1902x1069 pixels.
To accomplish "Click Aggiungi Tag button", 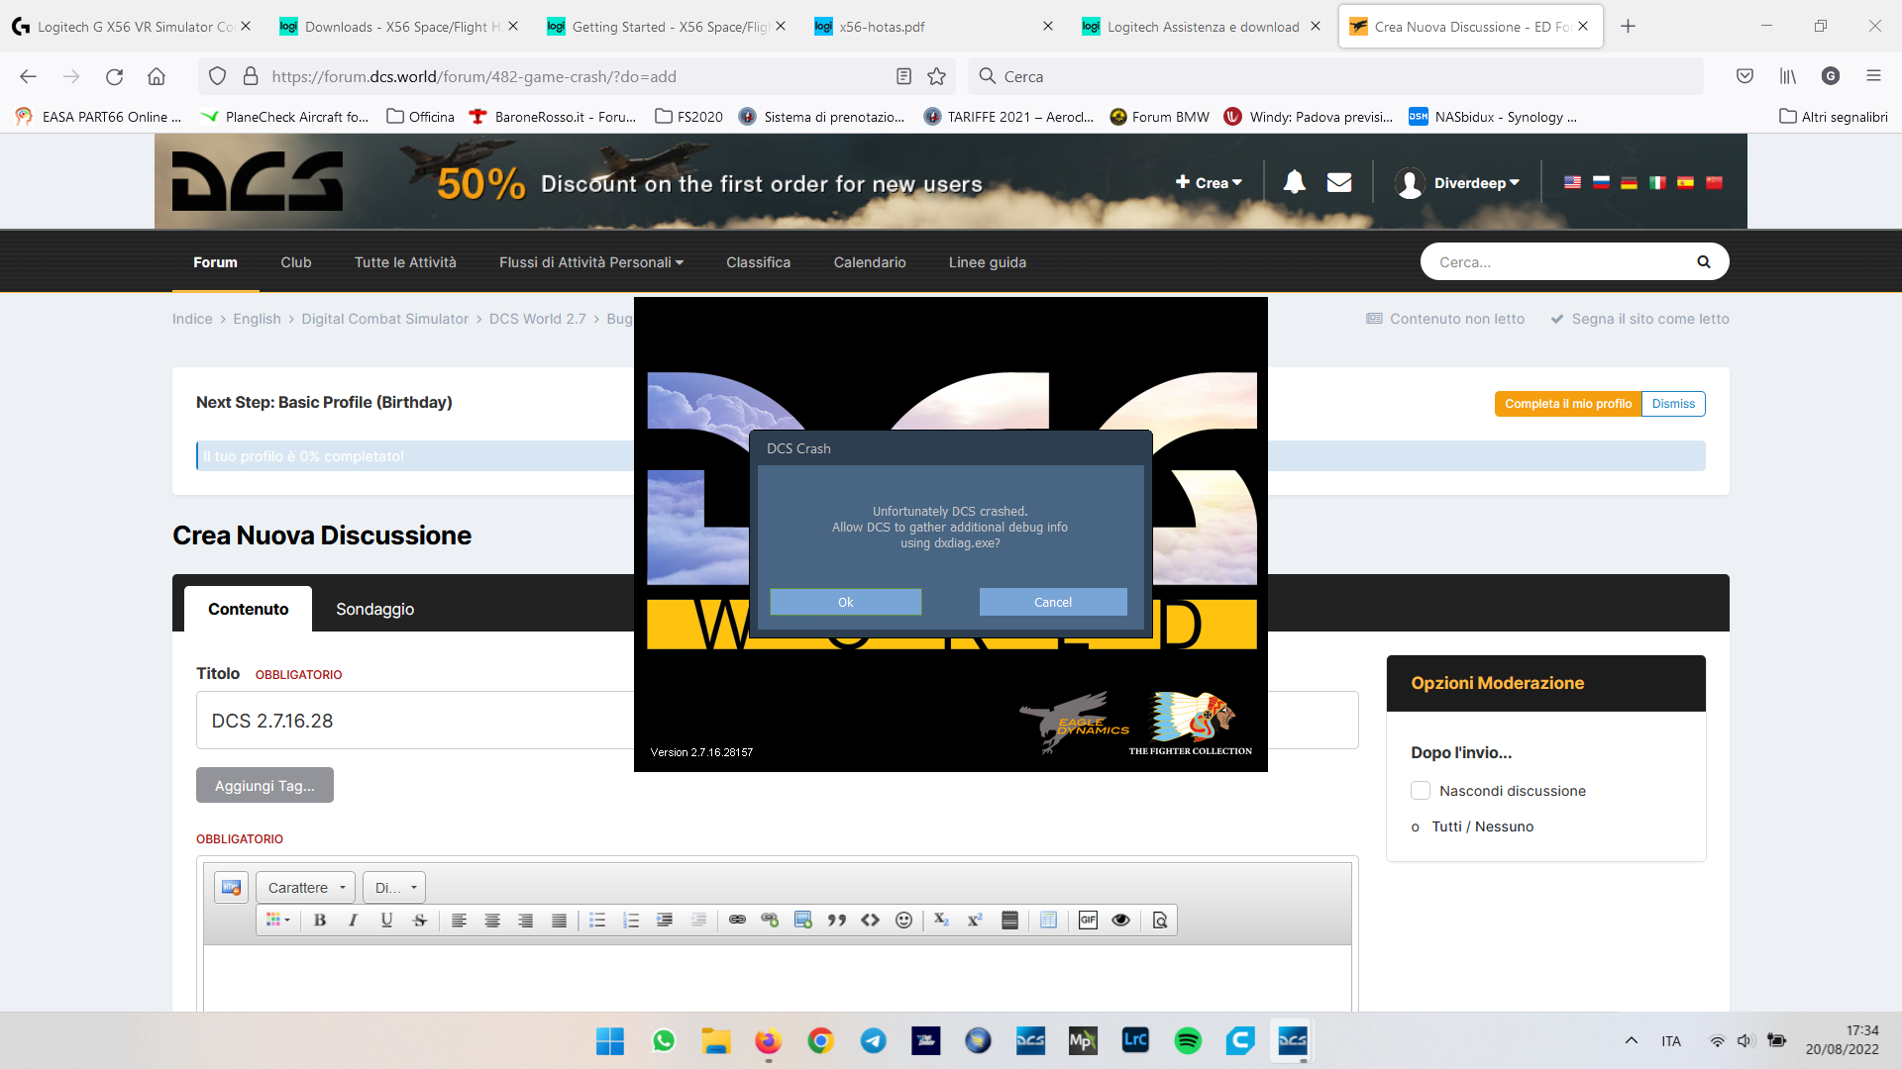I will (x=264, y=786).
